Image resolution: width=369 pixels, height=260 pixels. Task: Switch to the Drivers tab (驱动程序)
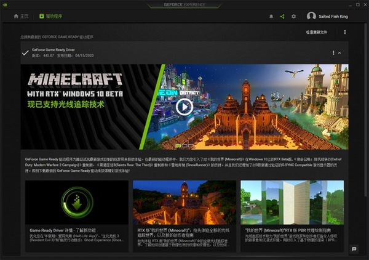coord(50,16)
